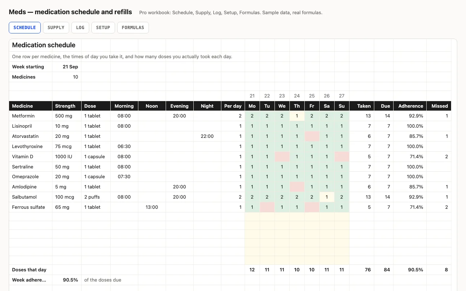Viewport: 466px width, 291px height.
Task: Switch to the LOG tab
Action: coord(80,28)
